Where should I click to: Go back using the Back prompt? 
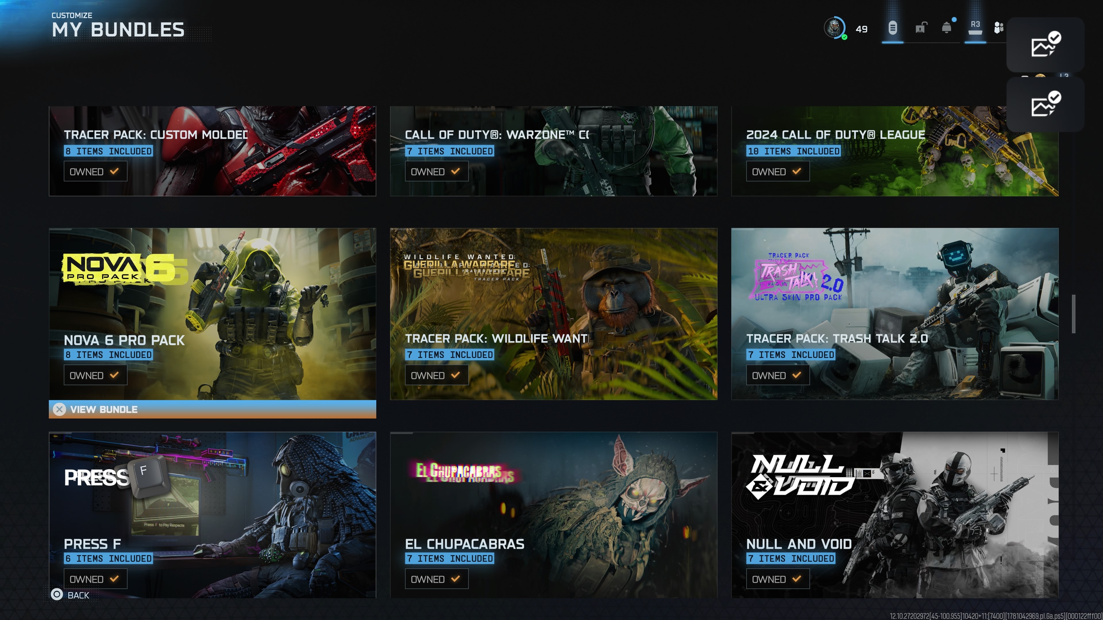[70, 595]
